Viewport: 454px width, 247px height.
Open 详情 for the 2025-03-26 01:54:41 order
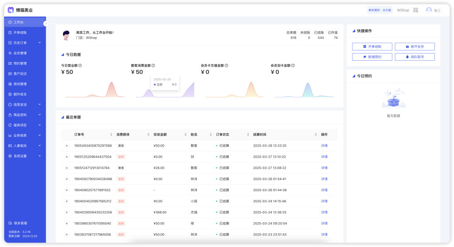coord(324,179)
